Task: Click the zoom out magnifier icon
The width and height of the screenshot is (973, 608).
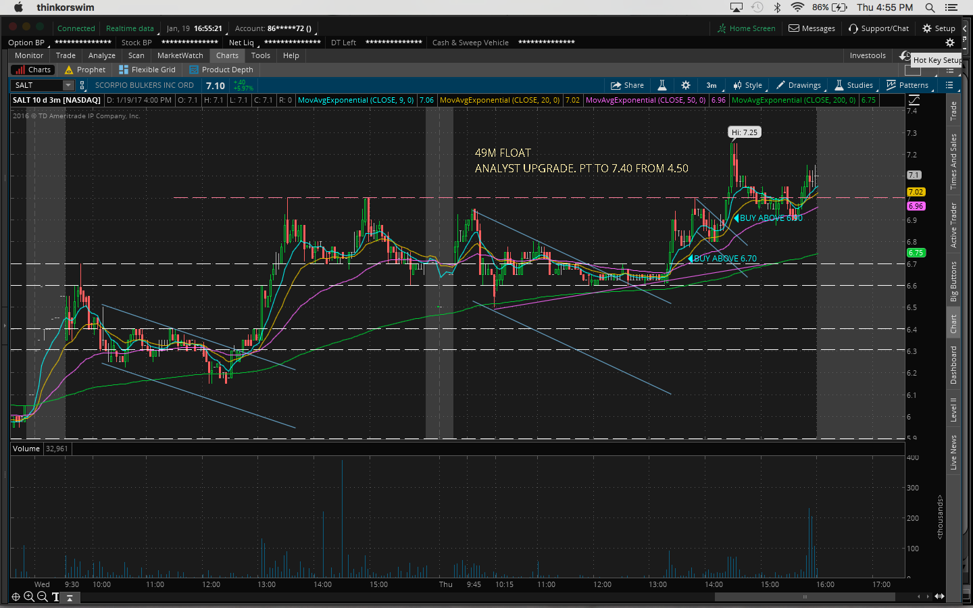Action: (x=42, y=597)
